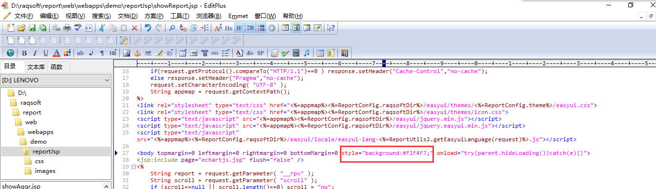Open the preferences gear icon
The width and height of the screenshot is (656, 189).
click(272, 28)
